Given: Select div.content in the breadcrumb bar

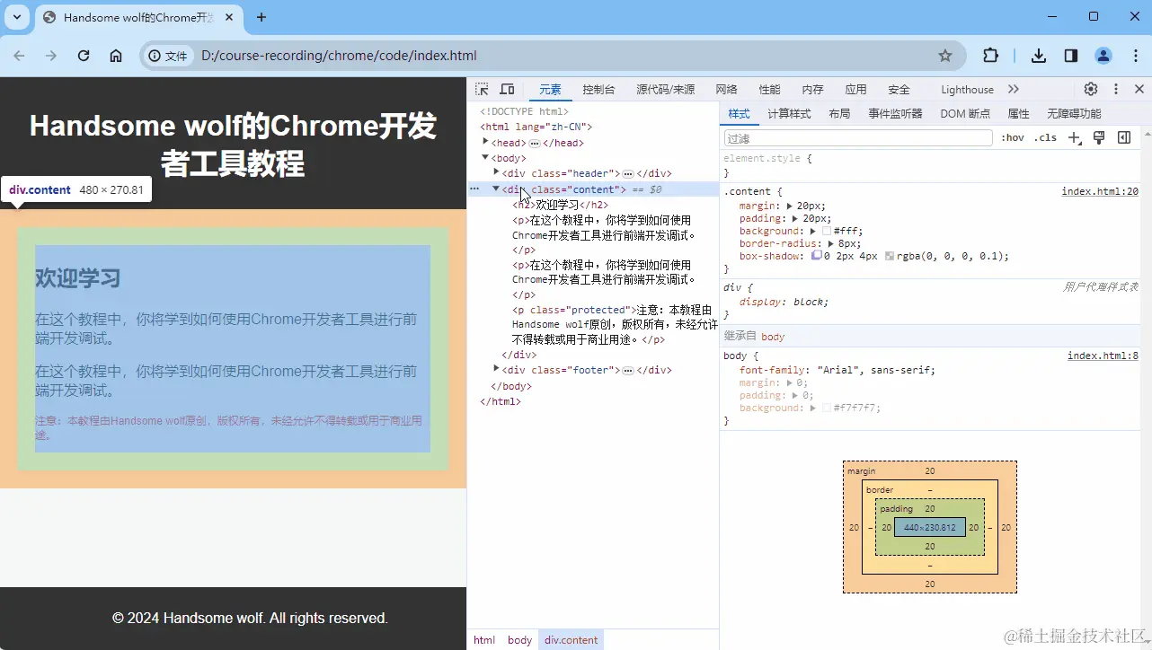Looking at the screenshot, I should 571,639.
